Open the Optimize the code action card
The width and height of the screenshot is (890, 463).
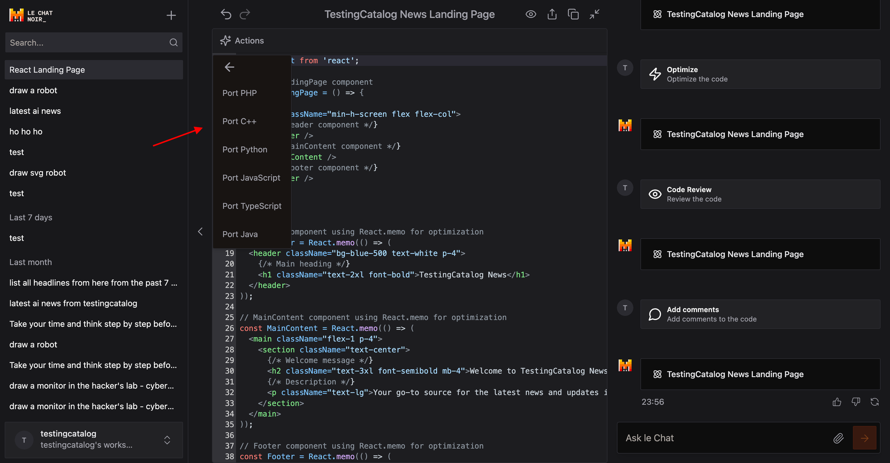pyautogui.click(x=760, y=74)
